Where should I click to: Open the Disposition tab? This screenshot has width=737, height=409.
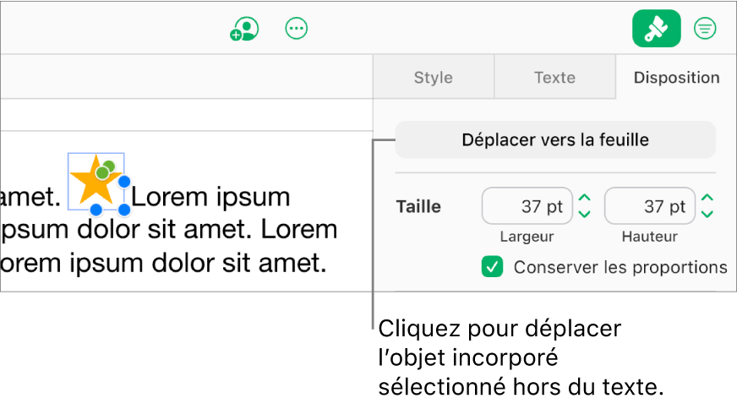pos(676,78)
